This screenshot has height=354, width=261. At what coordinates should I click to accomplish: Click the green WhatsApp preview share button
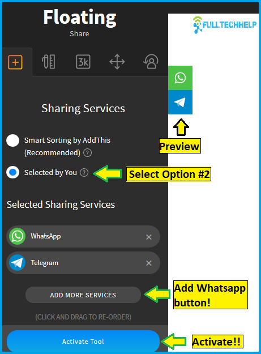[x=180, y=78]
